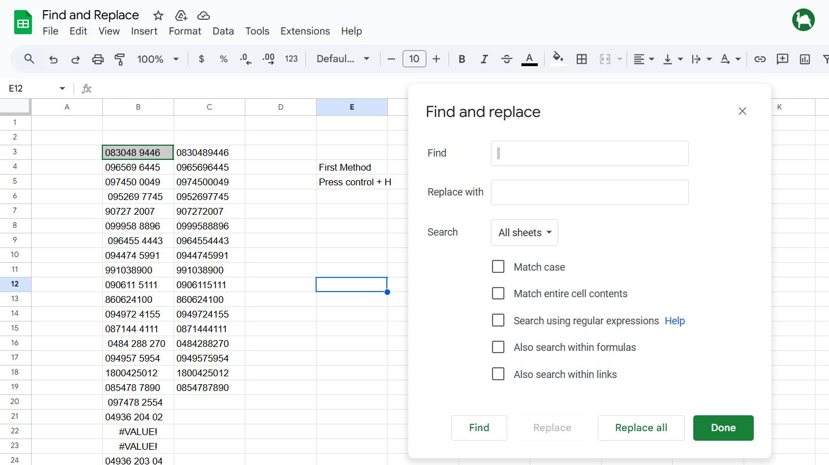Viewport: 829px width, 465px height.
Task: Enable Search using regular expressions
Action: point(498,320)
